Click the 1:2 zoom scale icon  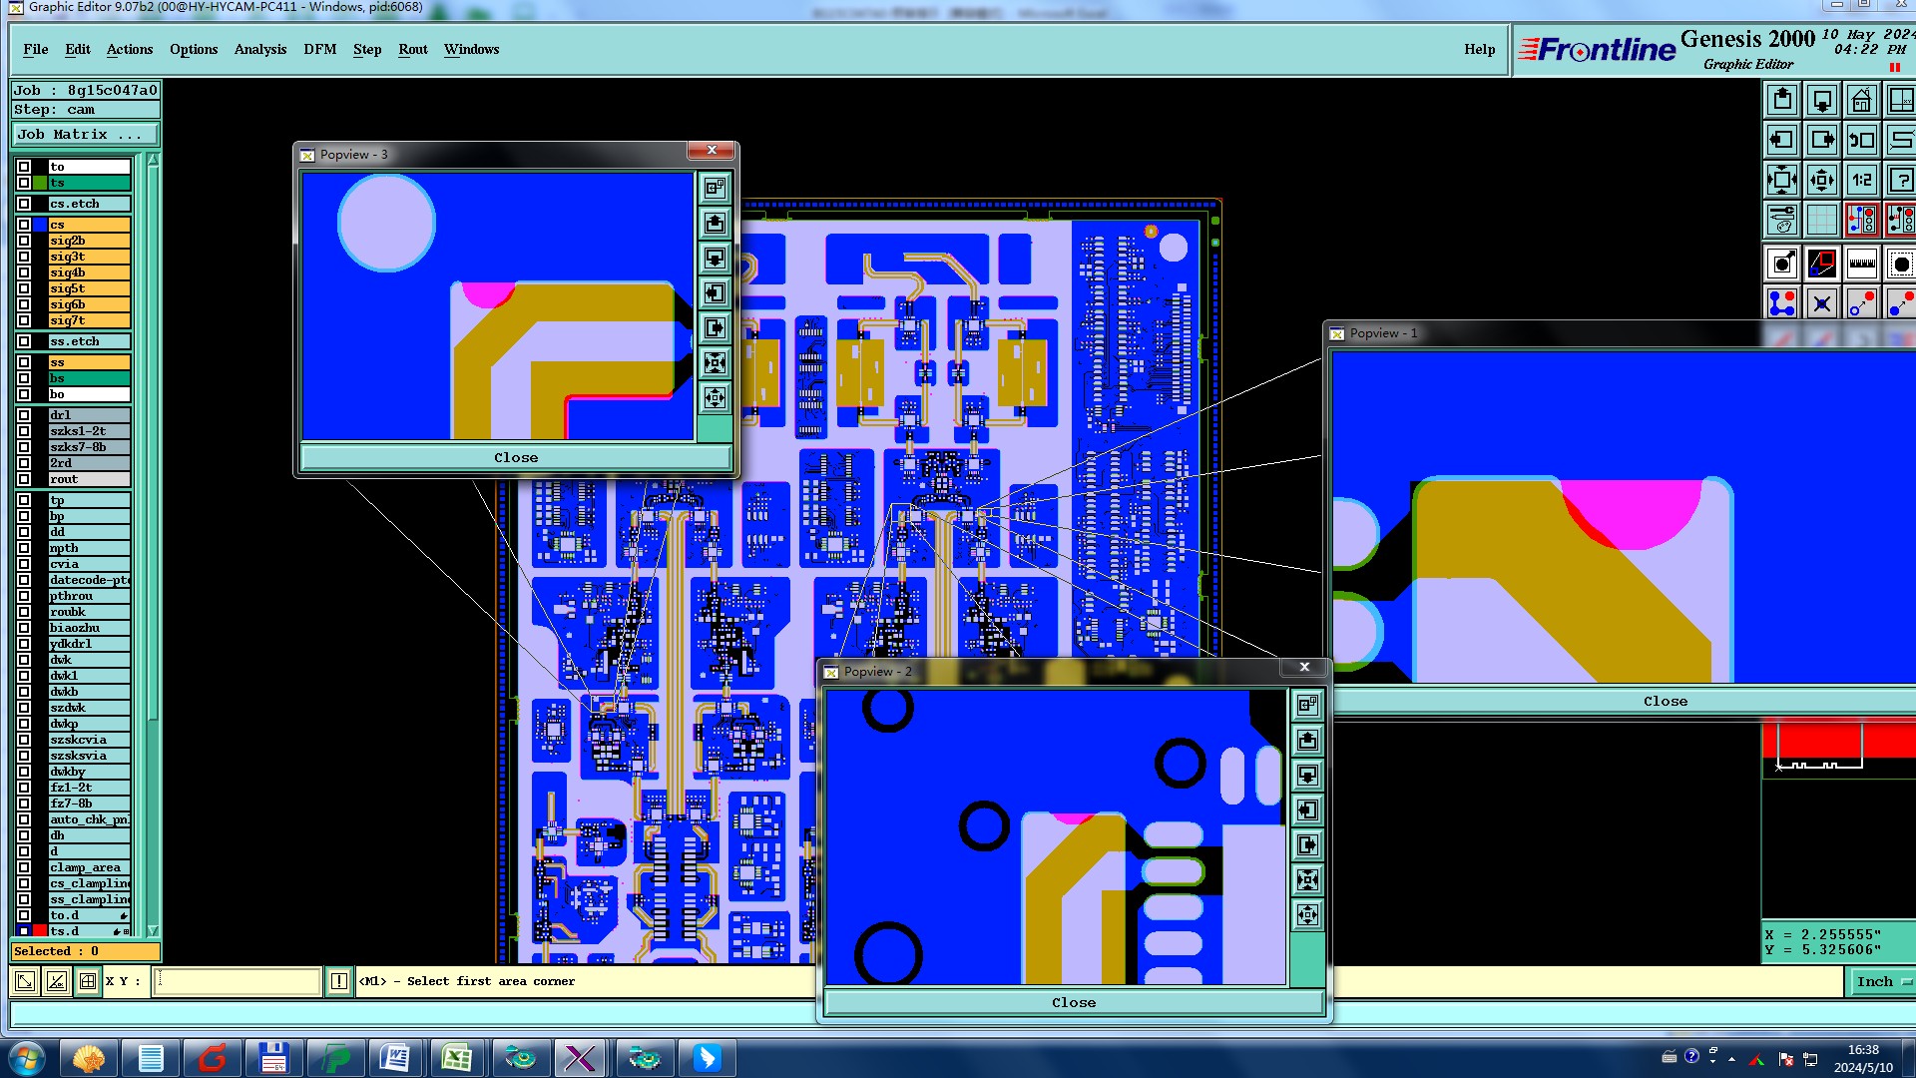(x=1862, y=180)
